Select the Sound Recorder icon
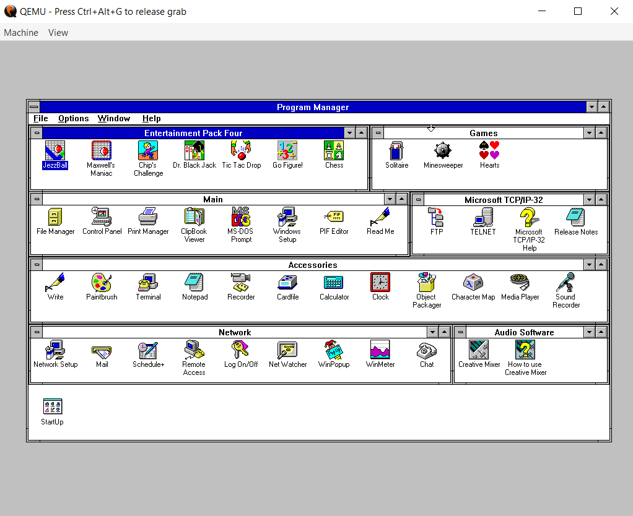Screen dimensions: 633x516 pyautogui.click(x=566, y=282)
